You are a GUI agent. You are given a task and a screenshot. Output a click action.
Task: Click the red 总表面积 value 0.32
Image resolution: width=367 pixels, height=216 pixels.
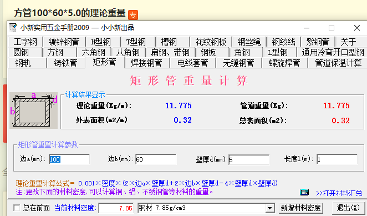[x=340, y=120]
